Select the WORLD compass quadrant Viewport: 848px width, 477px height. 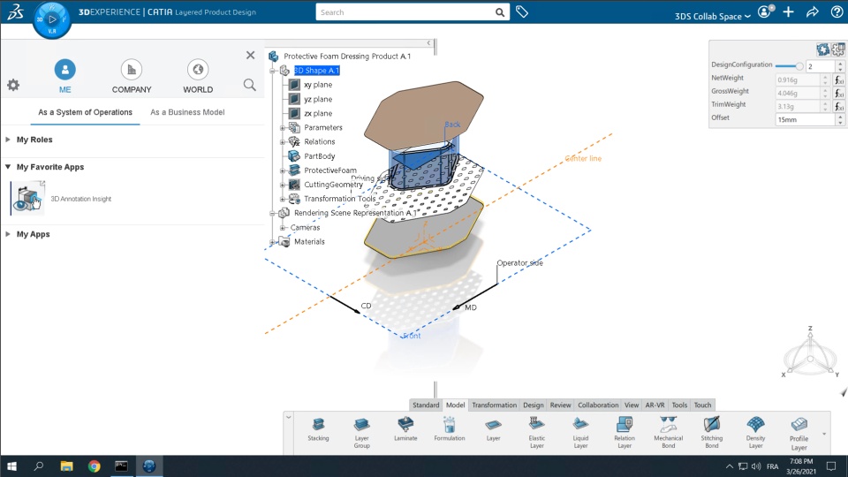[x=198, y=76]
